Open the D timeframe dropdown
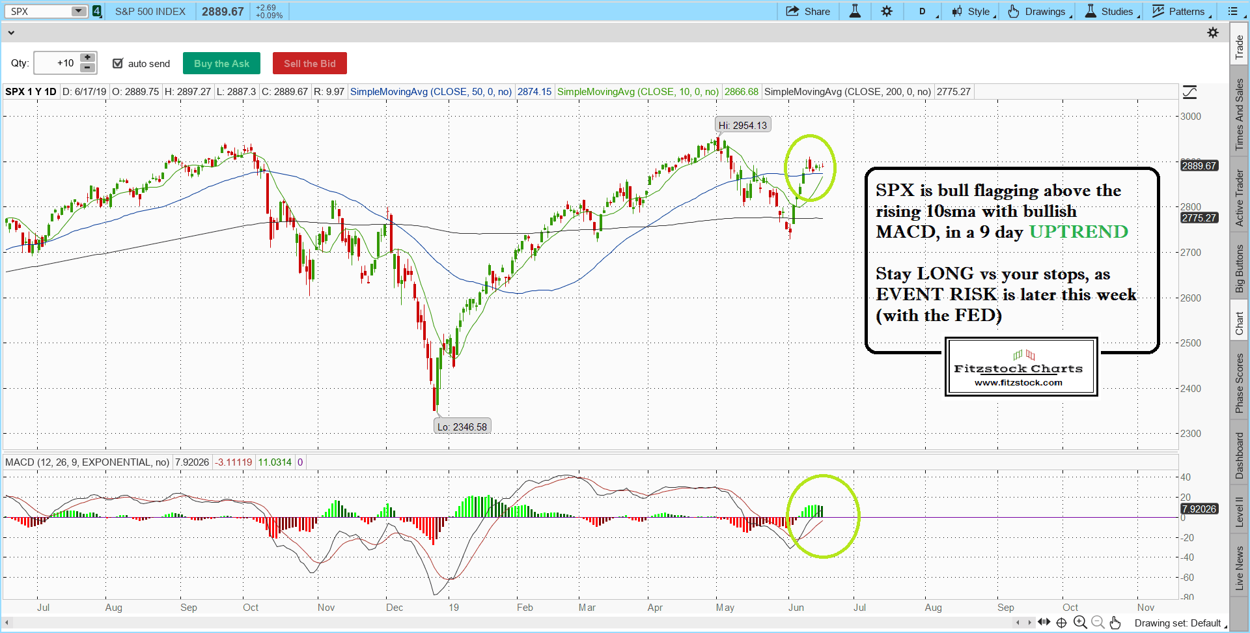The width and height of the screenshot is (1250, 633). tap(924, 11)
